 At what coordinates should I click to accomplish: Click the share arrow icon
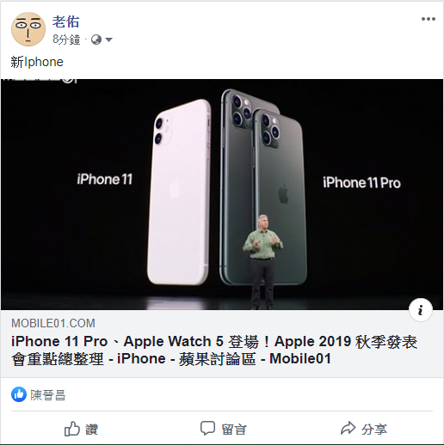[348, 428]
